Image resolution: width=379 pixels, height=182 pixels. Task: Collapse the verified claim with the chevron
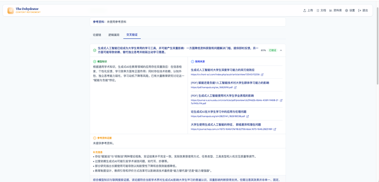[x=281, y=50]
